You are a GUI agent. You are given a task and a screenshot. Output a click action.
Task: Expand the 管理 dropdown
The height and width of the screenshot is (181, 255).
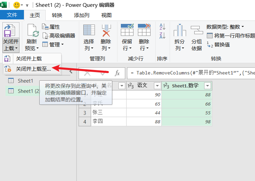(x=53, y=44)
